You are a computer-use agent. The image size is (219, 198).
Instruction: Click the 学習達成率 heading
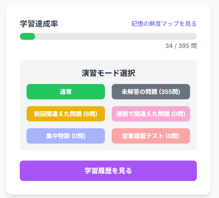point(39,24)
